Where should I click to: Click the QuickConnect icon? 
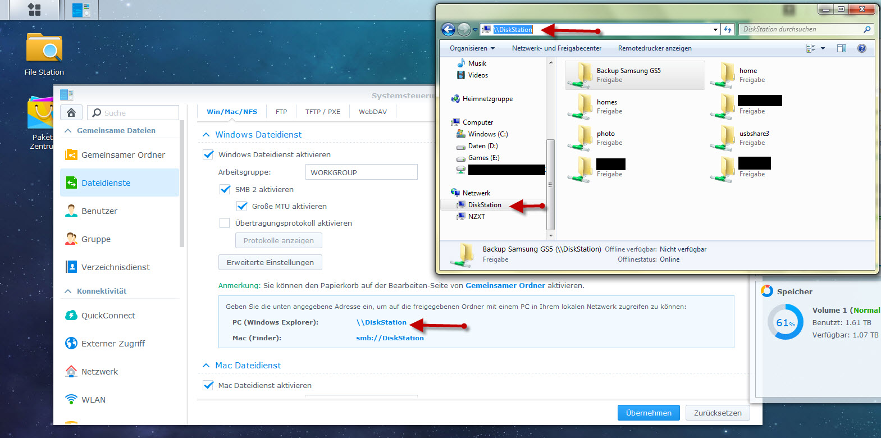71,315
